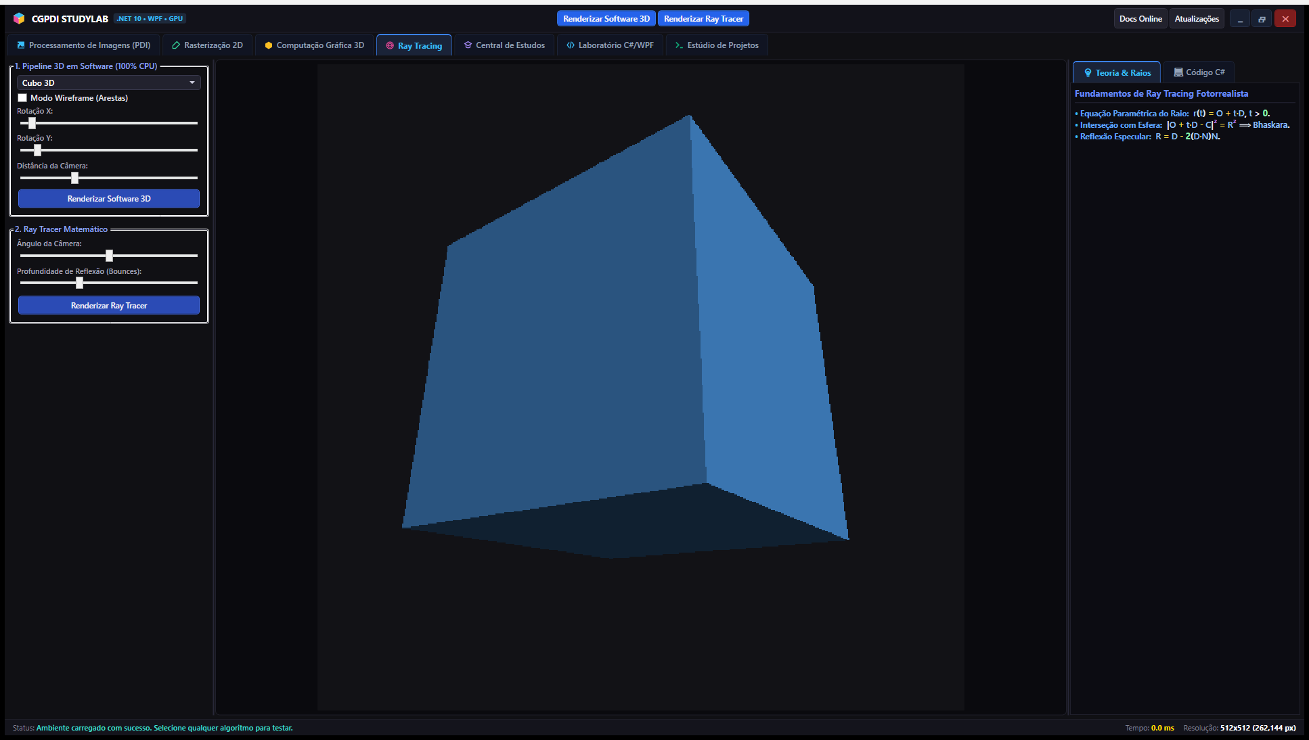Viewport: 1309px width, 740px height.
Task: Click Renderizar Software 3D in the Pipeline 3D panel
Action: (x=109, y=199)
